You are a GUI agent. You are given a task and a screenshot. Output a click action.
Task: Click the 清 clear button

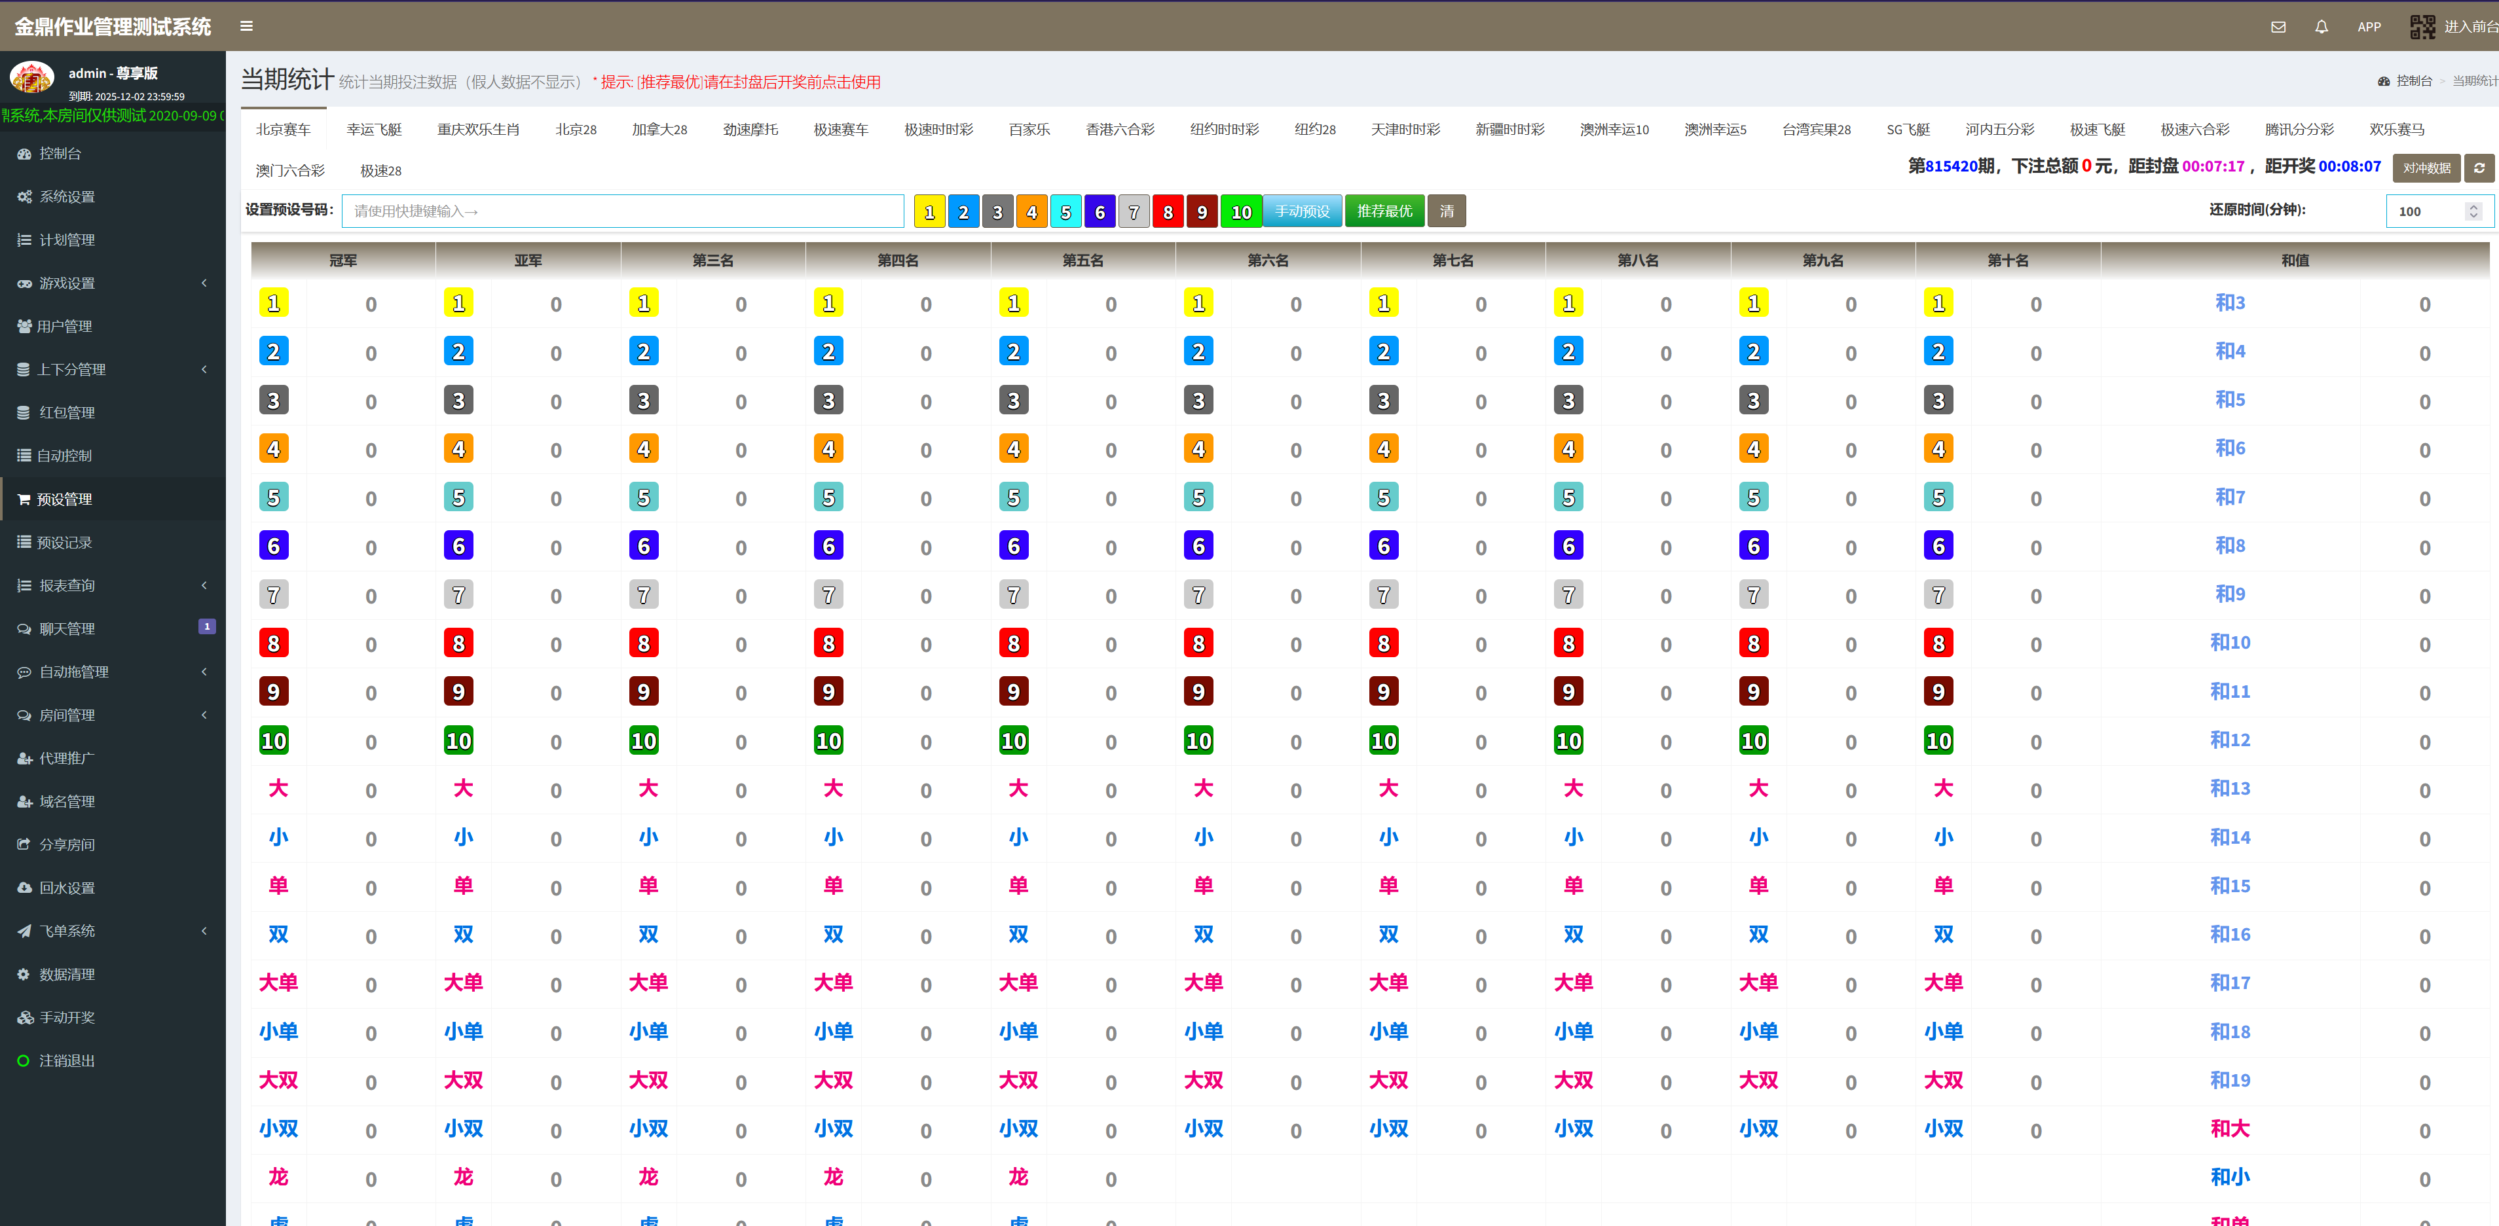pyautogui.click(x=1447, y=211)
